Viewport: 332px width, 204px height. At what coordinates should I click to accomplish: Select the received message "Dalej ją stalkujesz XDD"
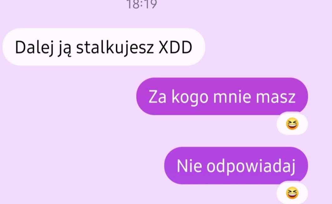[104, 47]
